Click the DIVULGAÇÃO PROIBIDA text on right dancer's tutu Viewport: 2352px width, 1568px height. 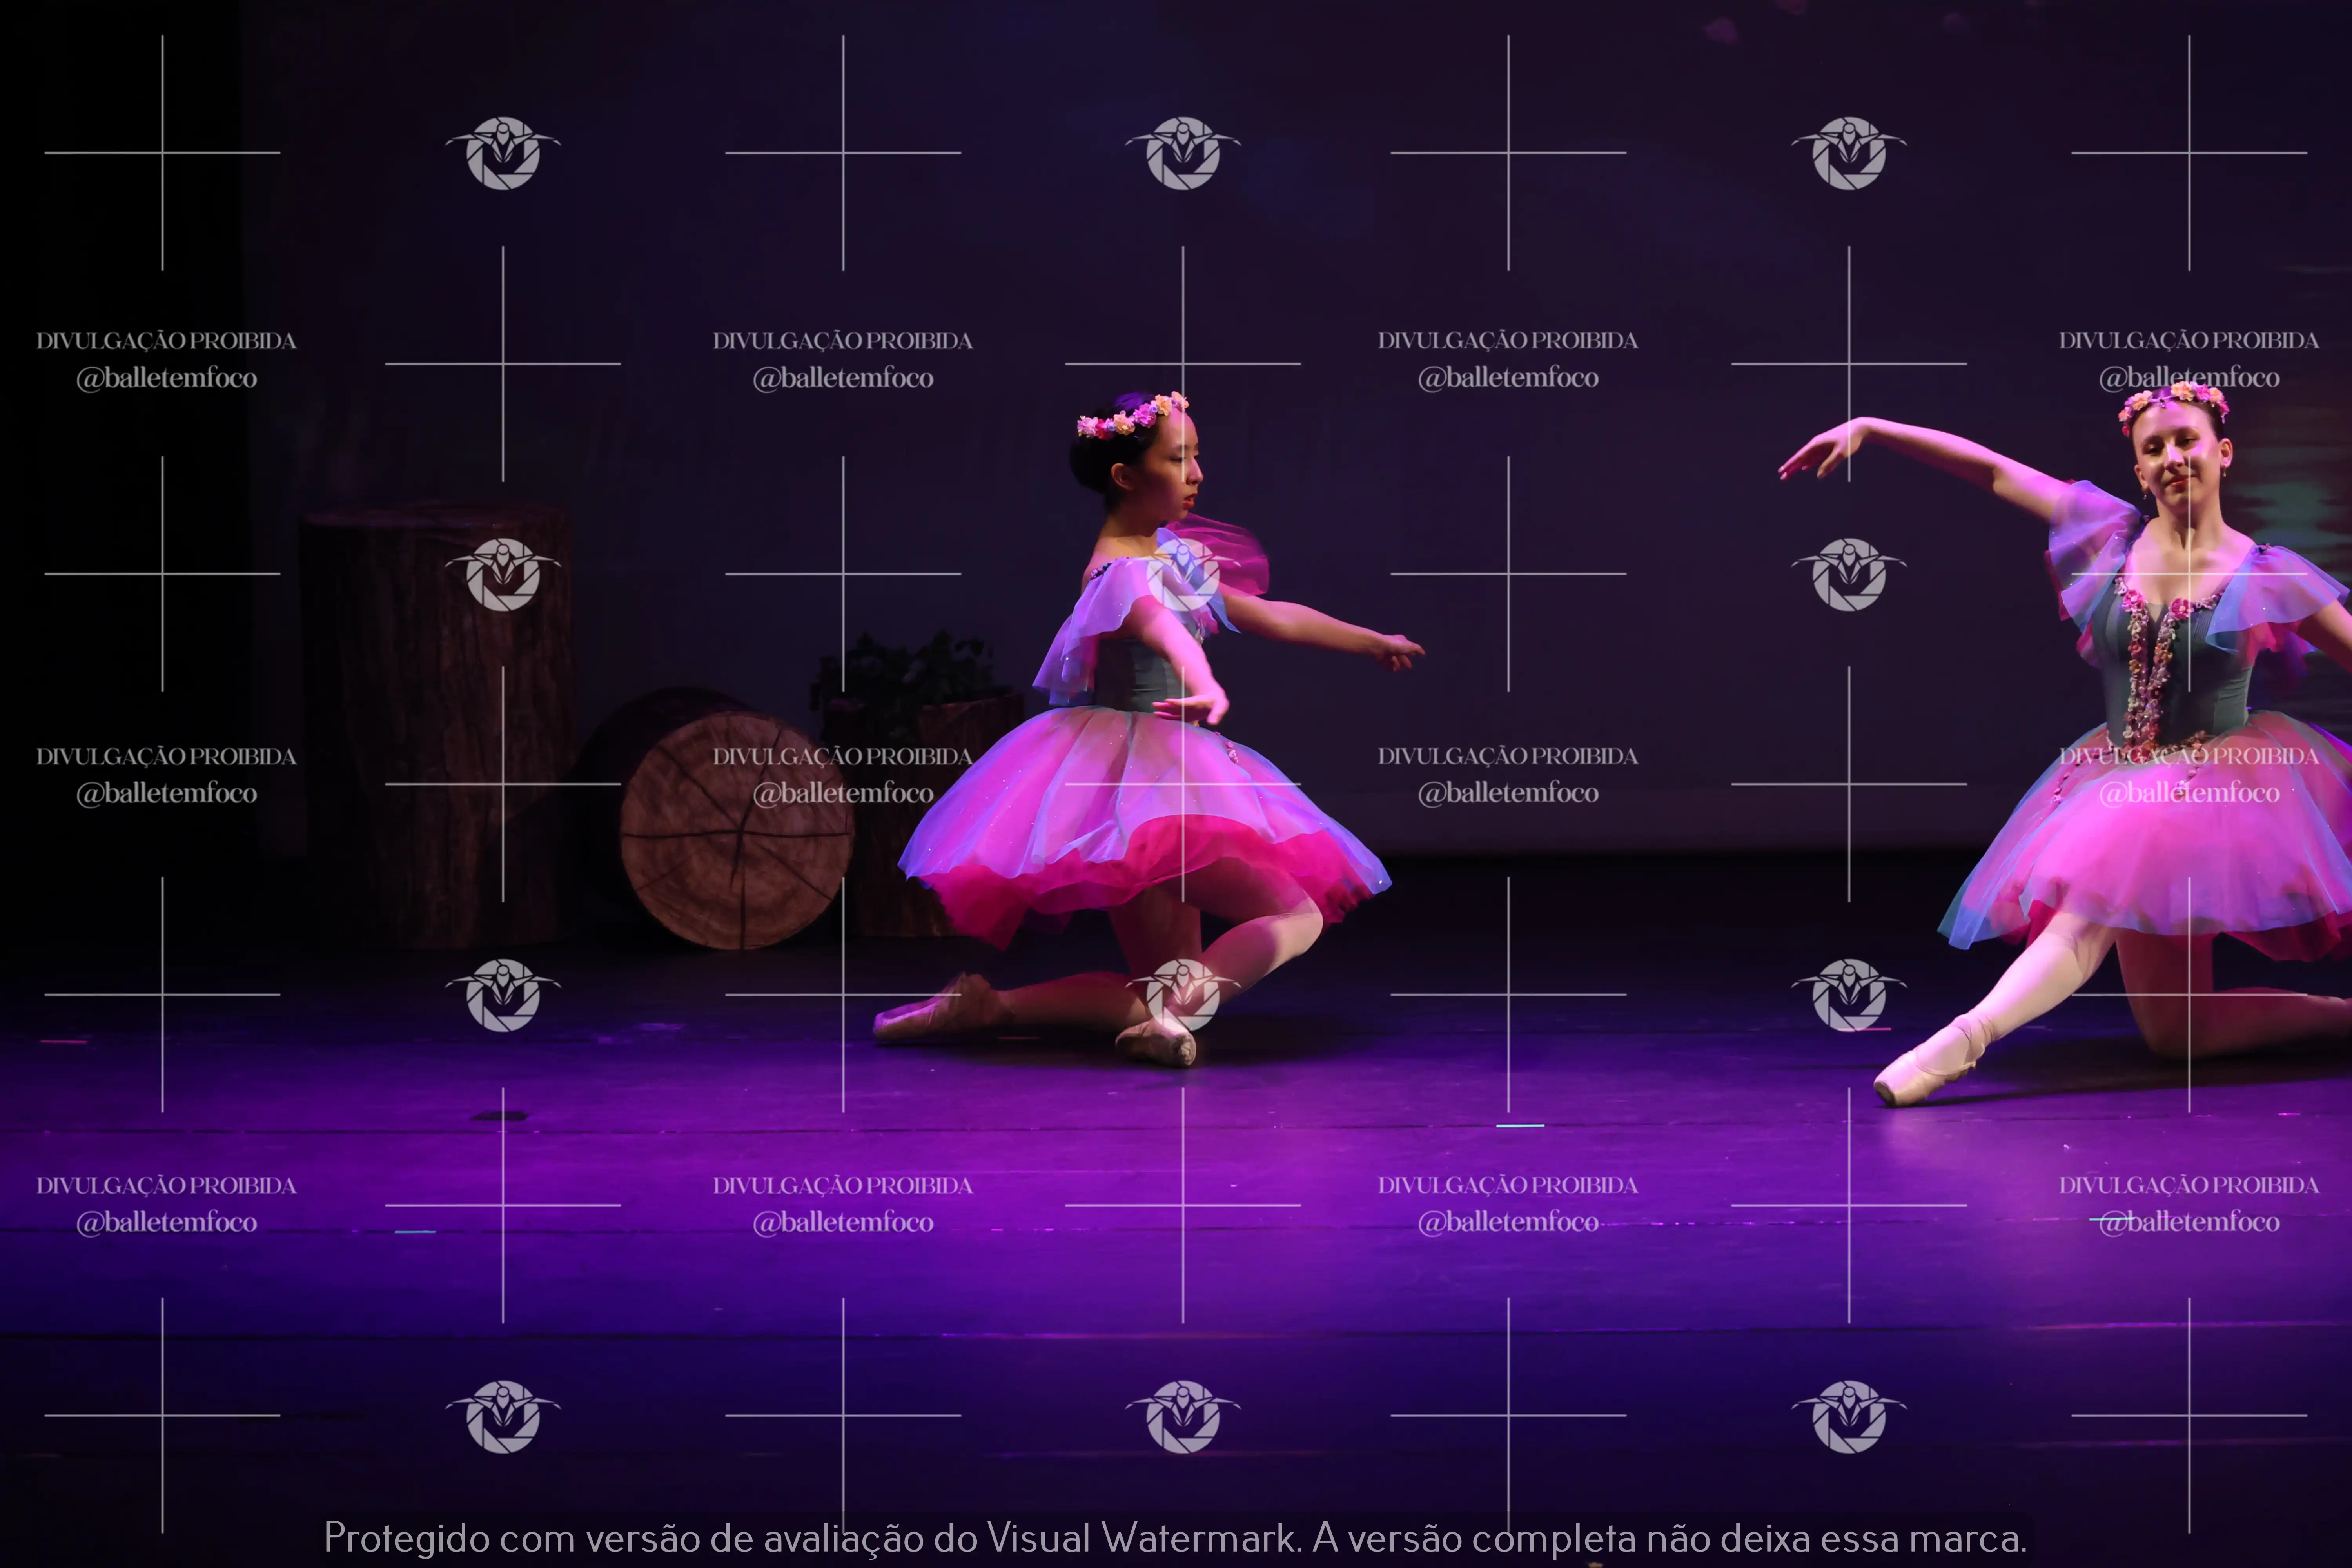2188,757
